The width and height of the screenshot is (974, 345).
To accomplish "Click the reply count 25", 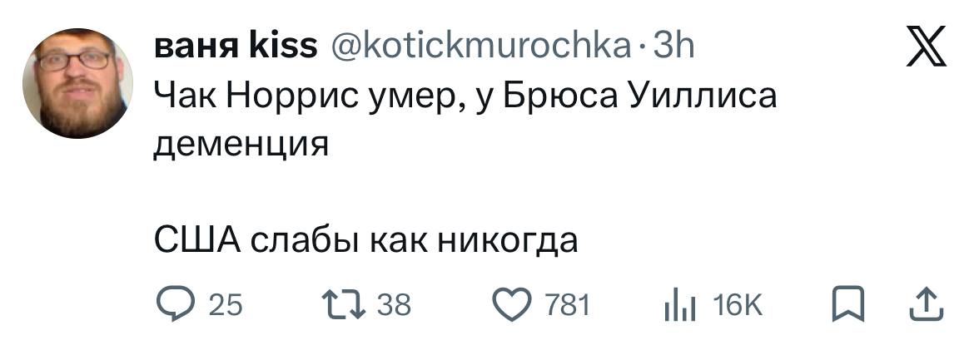I will click(x=225, y=307).
